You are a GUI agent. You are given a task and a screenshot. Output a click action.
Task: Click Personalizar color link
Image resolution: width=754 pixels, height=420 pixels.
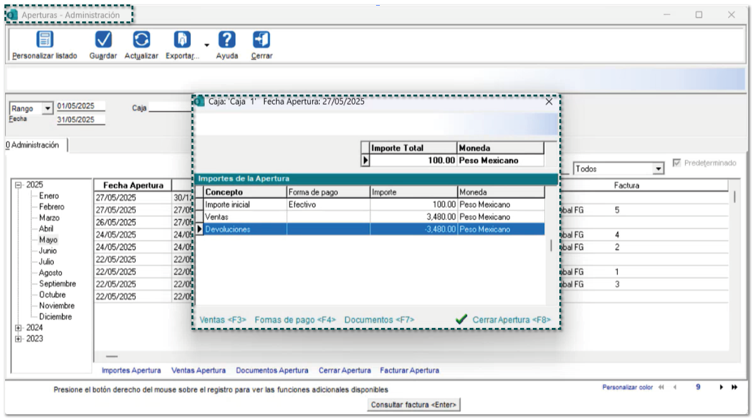(x=627, y=387)
